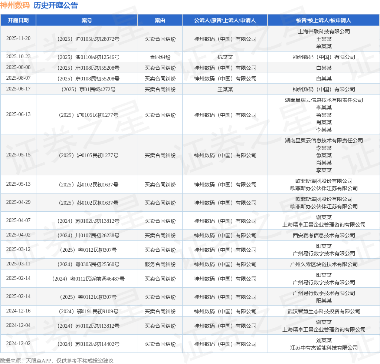Select date cell 2025-11-20
This screenshot has width=380, height=364.
coord(19,38)
